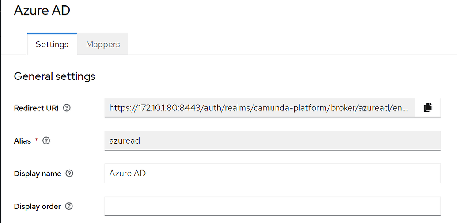
Task: Click the Redirect URI label
Action: pos(36,108)
